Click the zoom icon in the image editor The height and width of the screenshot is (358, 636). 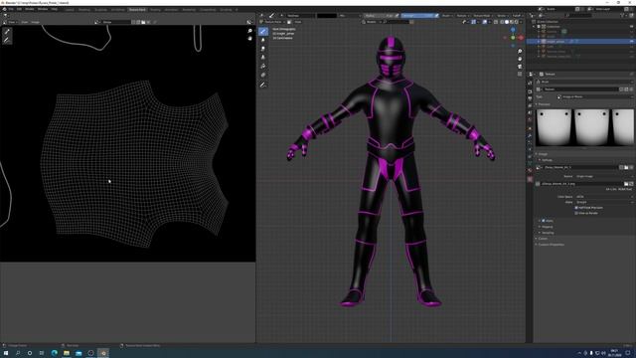click(249, 31)
